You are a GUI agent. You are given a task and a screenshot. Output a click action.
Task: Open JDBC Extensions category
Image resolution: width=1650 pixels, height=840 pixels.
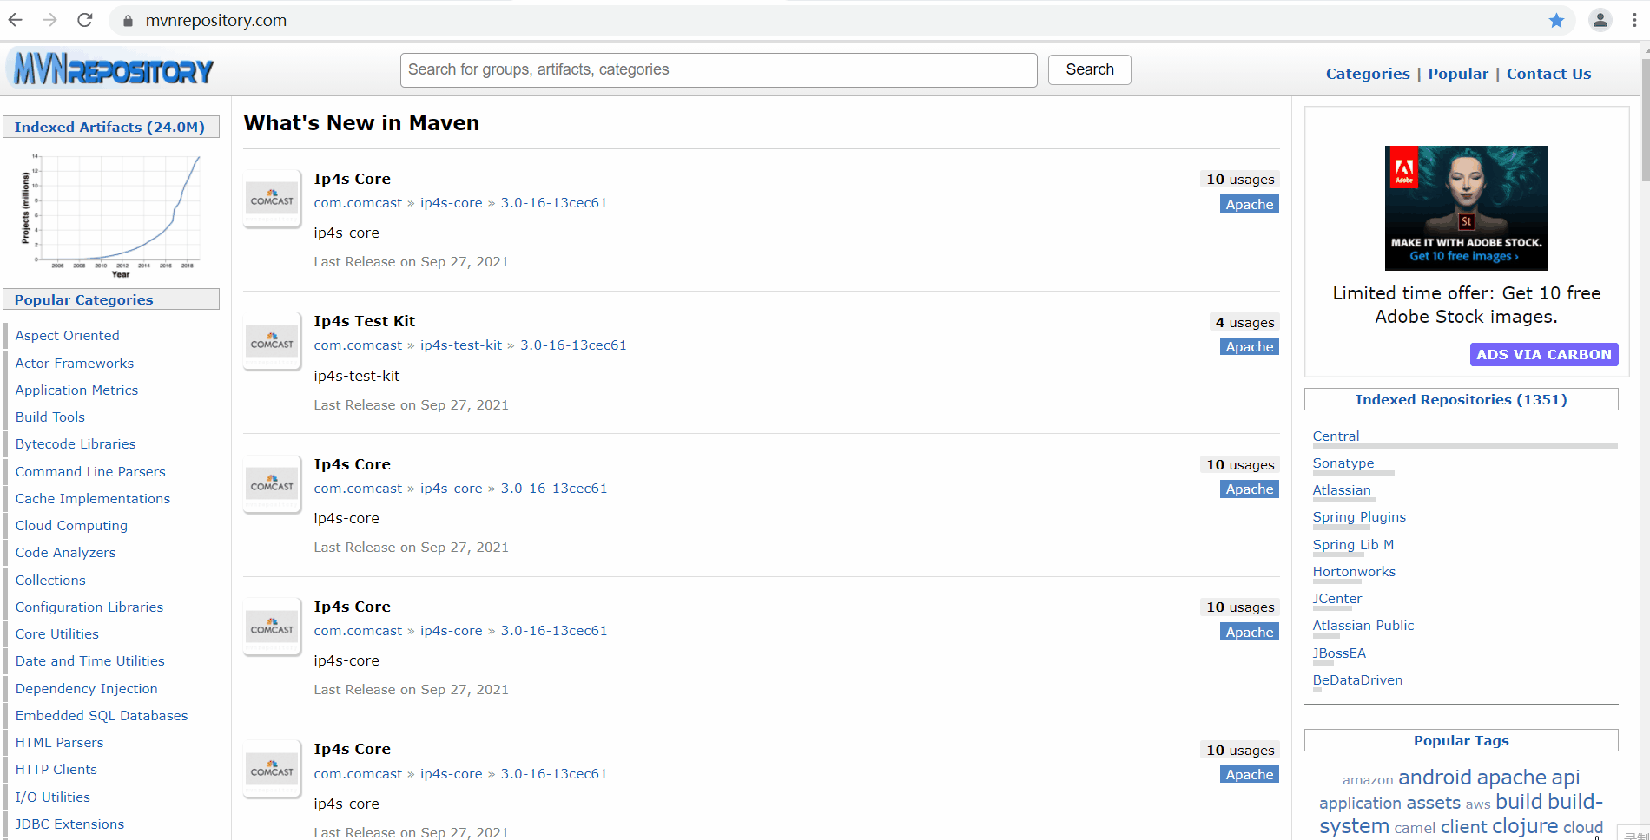(69, 824)
